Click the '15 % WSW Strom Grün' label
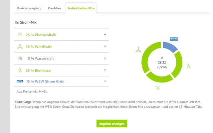The width and height of the screenshot is (213, 133). [x=45, y=81]
